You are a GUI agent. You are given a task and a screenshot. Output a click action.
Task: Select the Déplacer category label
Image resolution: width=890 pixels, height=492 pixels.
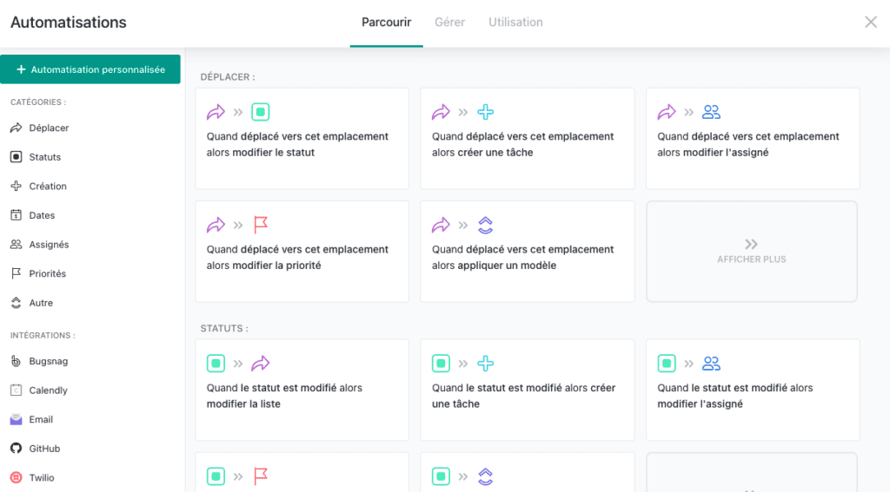pos(49,128)
